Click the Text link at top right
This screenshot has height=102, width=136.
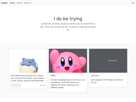pyautogui.click(x=133, y=3)
